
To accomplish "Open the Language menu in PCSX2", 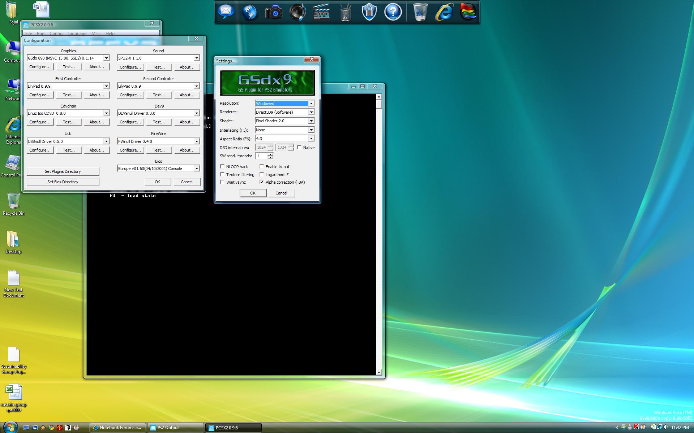I will 77,34.
